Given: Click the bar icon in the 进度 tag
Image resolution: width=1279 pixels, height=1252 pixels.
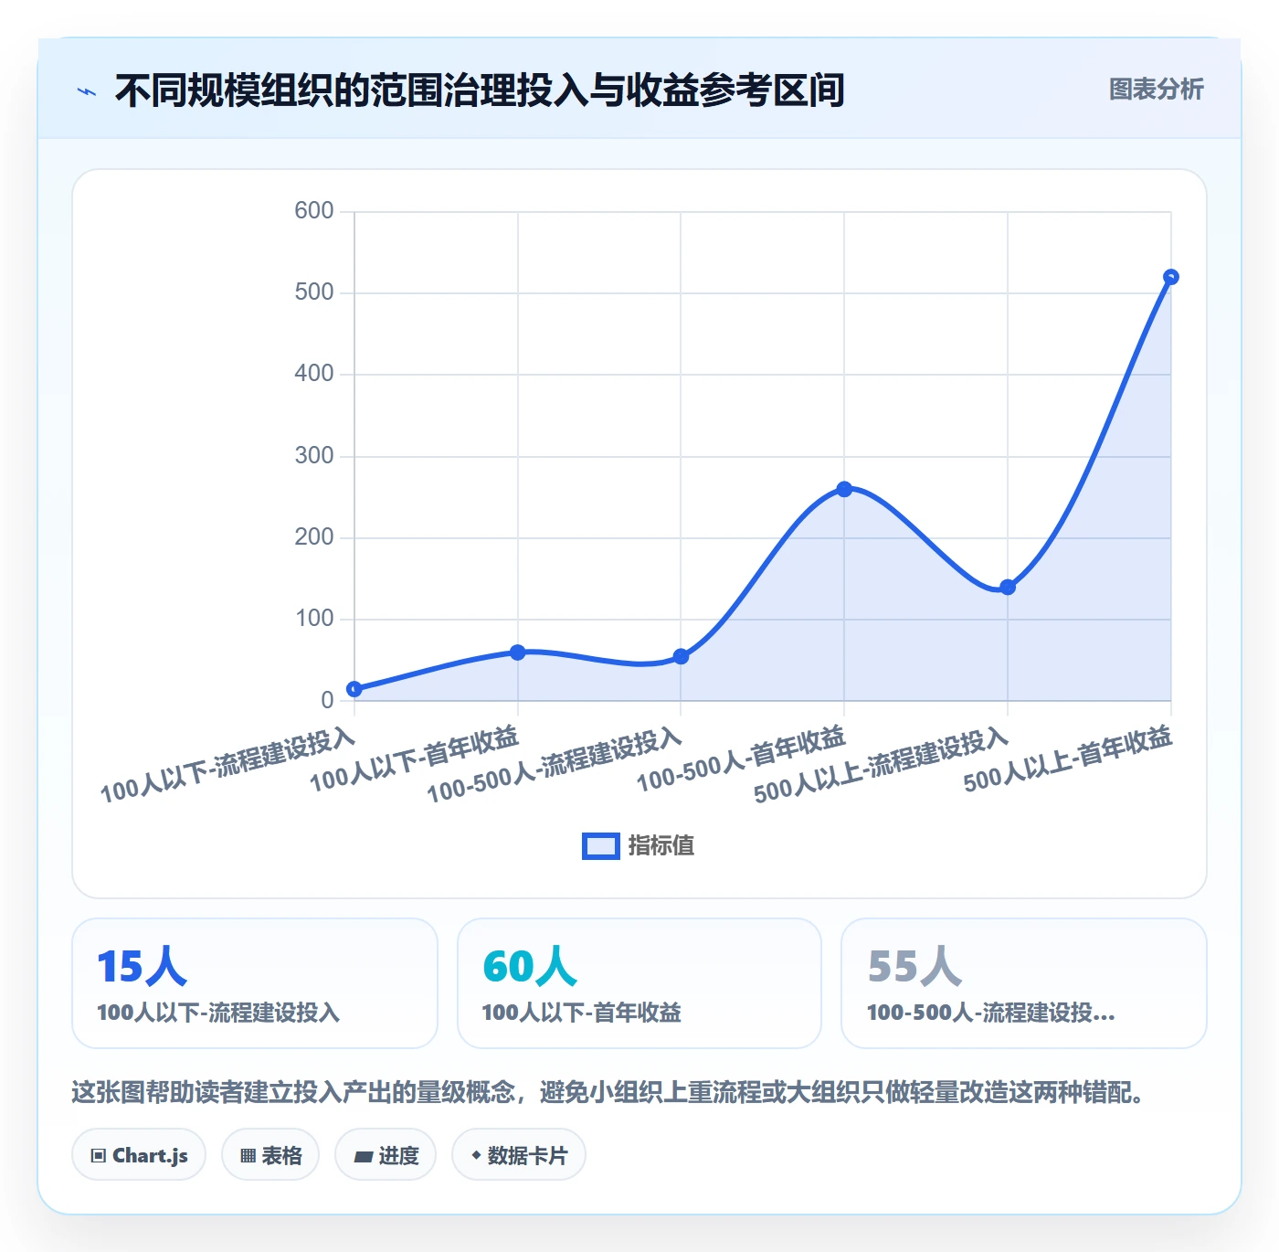Looking at the screenshot, I should coord(363,1157).
